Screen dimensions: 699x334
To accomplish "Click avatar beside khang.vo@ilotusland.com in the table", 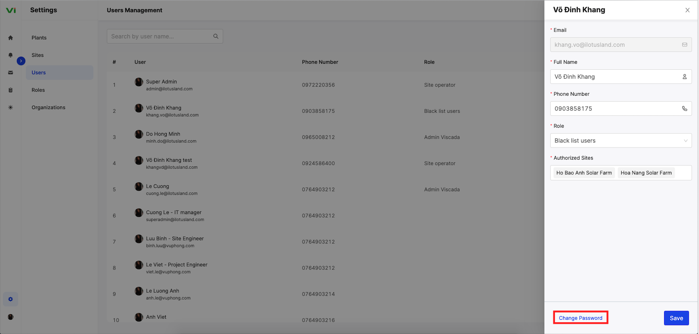I will 139,108.
